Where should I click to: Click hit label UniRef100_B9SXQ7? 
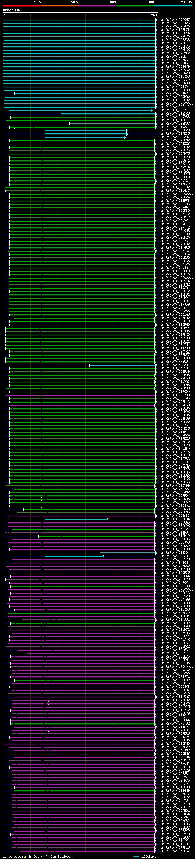click(x=175, y=137)
